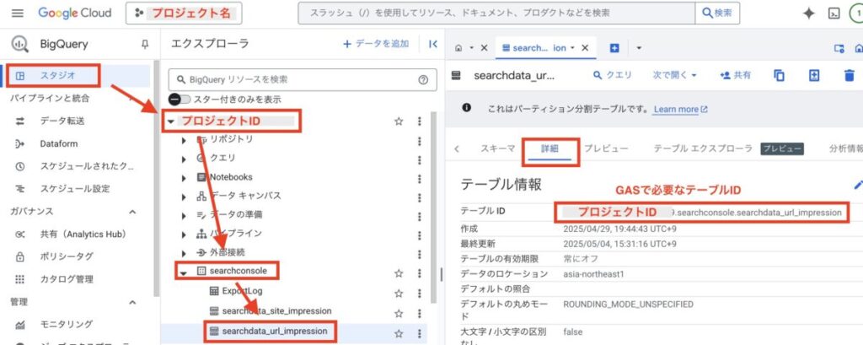Follow the Learn more link
This screenshot has width=863, height=345.
pyautogui.click(x=680, y=109)
